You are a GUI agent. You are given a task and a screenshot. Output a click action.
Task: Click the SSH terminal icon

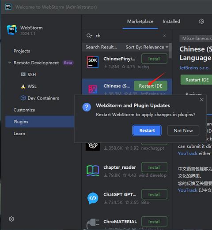point(23,74)
